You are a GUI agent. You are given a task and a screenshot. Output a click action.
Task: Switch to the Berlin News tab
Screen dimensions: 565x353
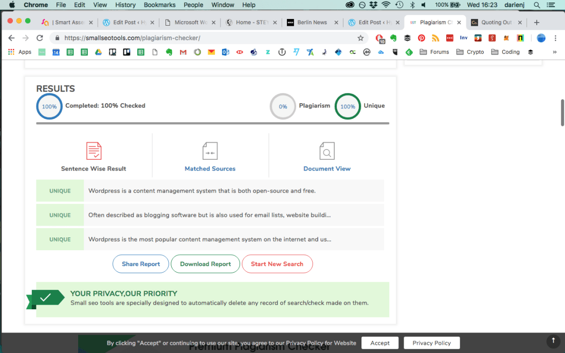[313, 23]
